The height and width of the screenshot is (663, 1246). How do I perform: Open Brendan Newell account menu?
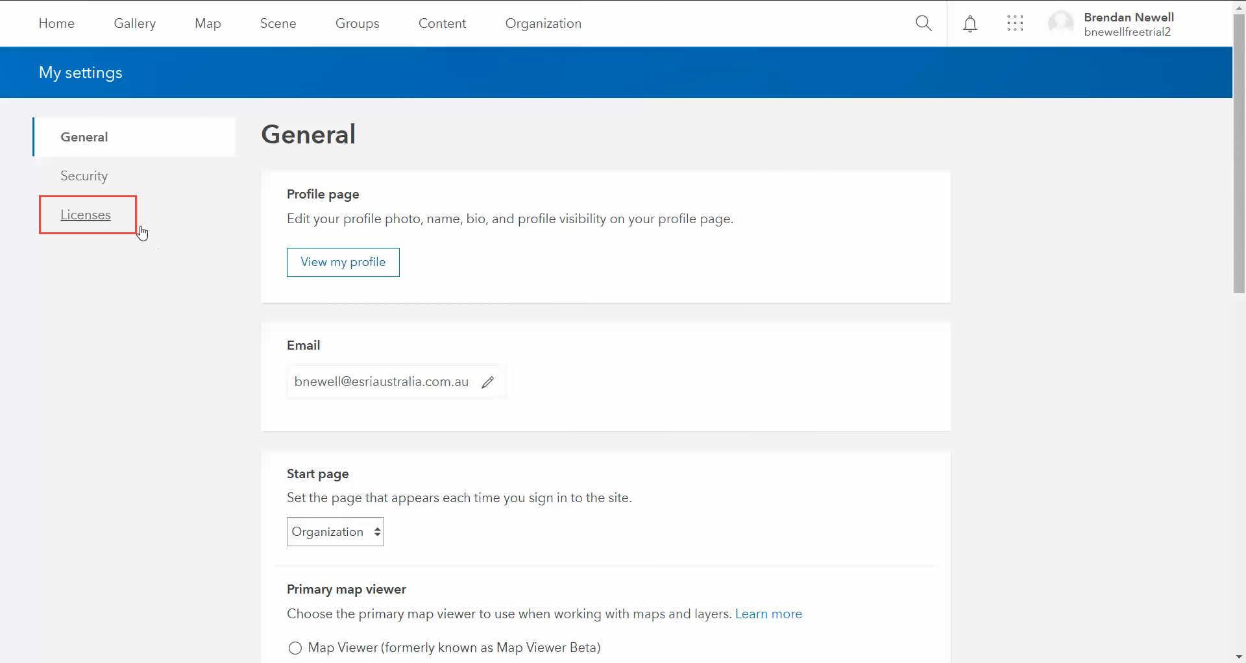coord(1128,24)
